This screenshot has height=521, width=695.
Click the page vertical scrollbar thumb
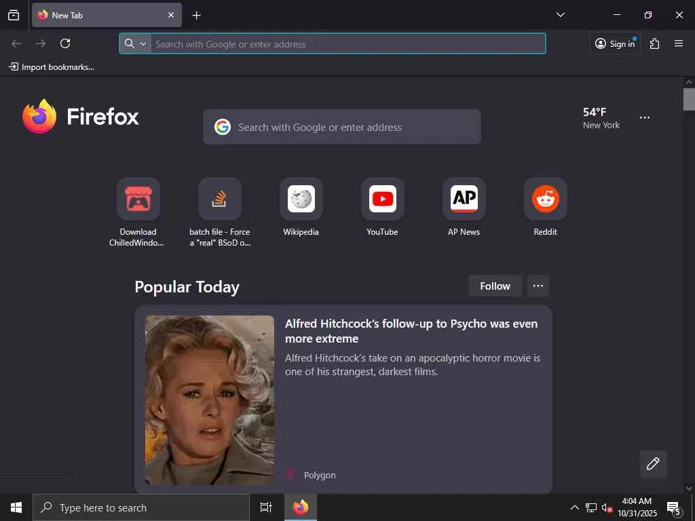pos(689,99)
